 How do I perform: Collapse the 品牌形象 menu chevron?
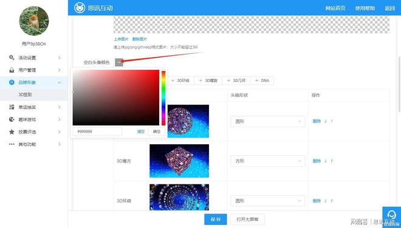[x=60, y=82]
